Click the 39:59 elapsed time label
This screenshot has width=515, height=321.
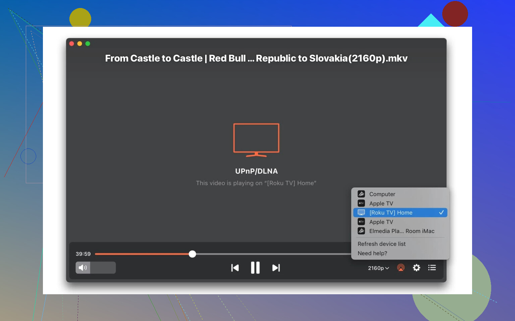[x=83, y=254]
